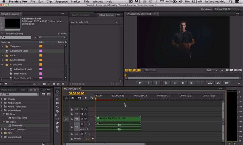Viewport: 243px width, 145px height.
Task: Open the Workspace dropdown
Action: click(227, 9)
